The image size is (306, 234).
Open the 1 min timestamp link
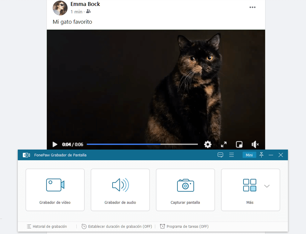[76, 12]
